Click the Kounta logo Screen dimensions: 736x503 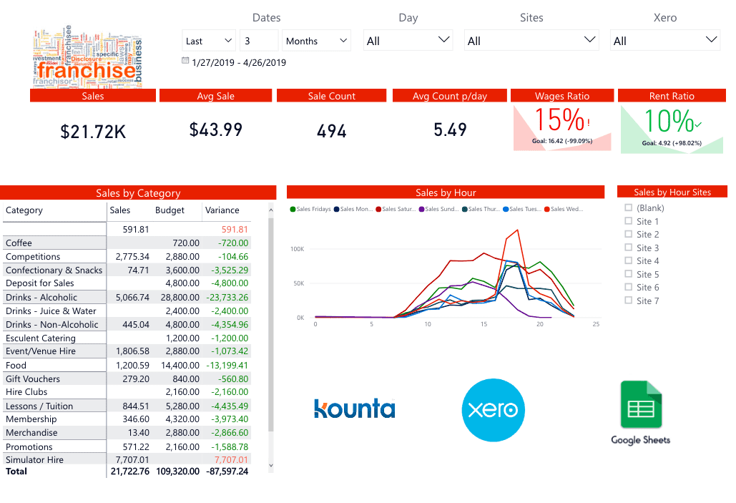pos(354,409)
